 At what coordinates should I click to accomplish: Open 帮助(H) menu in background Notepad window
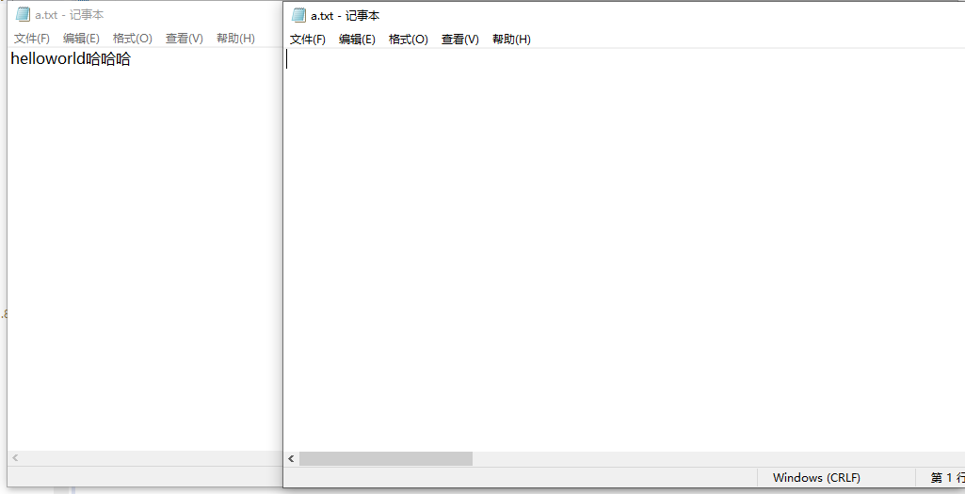(235, 39)
